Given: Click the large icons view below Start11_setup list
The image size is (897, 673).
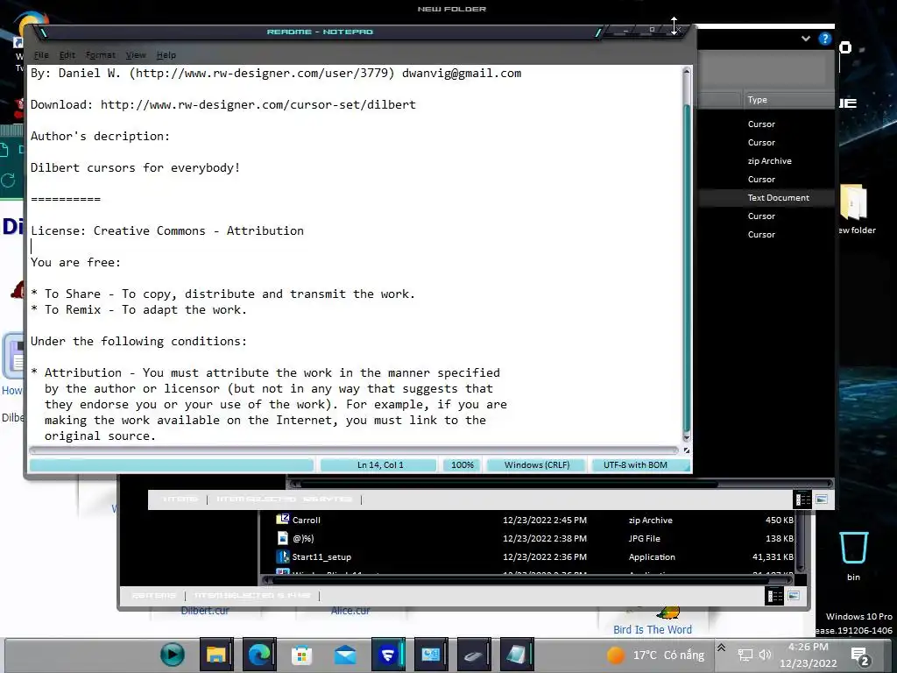Looking at the screenshot, I should click(x=794, y=596).
